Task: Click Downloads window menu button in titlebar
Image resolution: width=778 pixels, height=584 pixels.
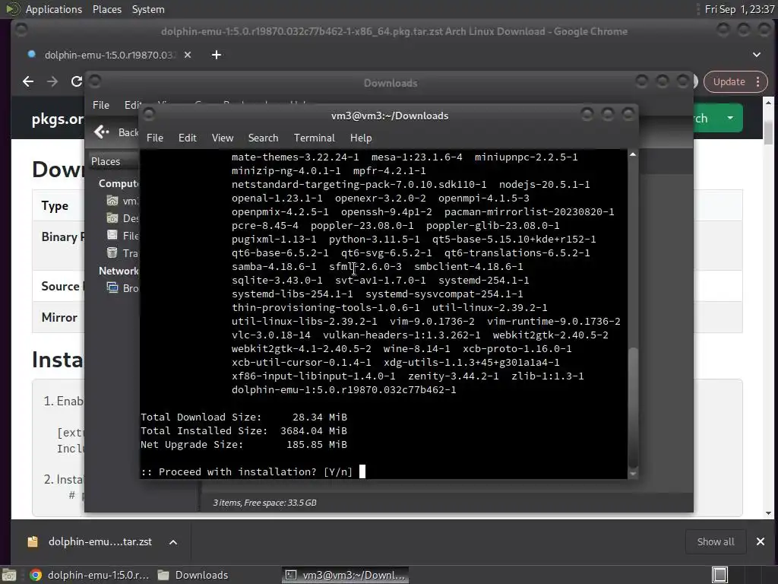Action: pyautogui.click(x=95, y=81)
